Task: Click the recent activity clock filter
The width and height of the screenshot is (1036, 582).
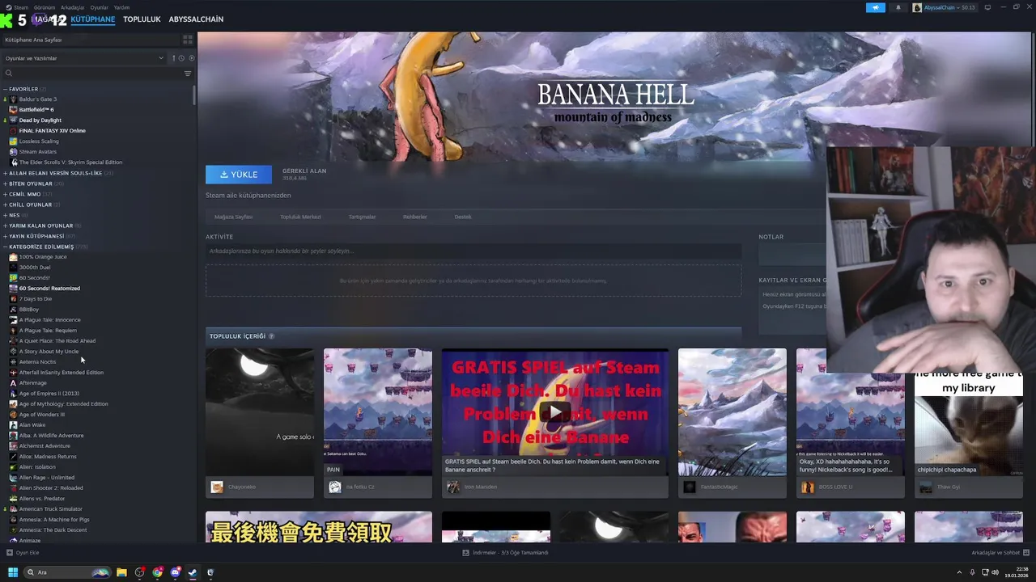Action: click(x=181, y=58)
